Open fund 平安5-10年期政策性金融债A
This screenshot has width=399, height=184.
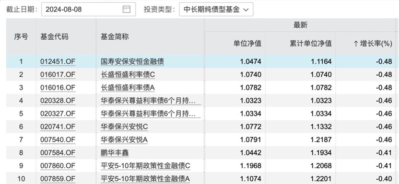(145, 179)
